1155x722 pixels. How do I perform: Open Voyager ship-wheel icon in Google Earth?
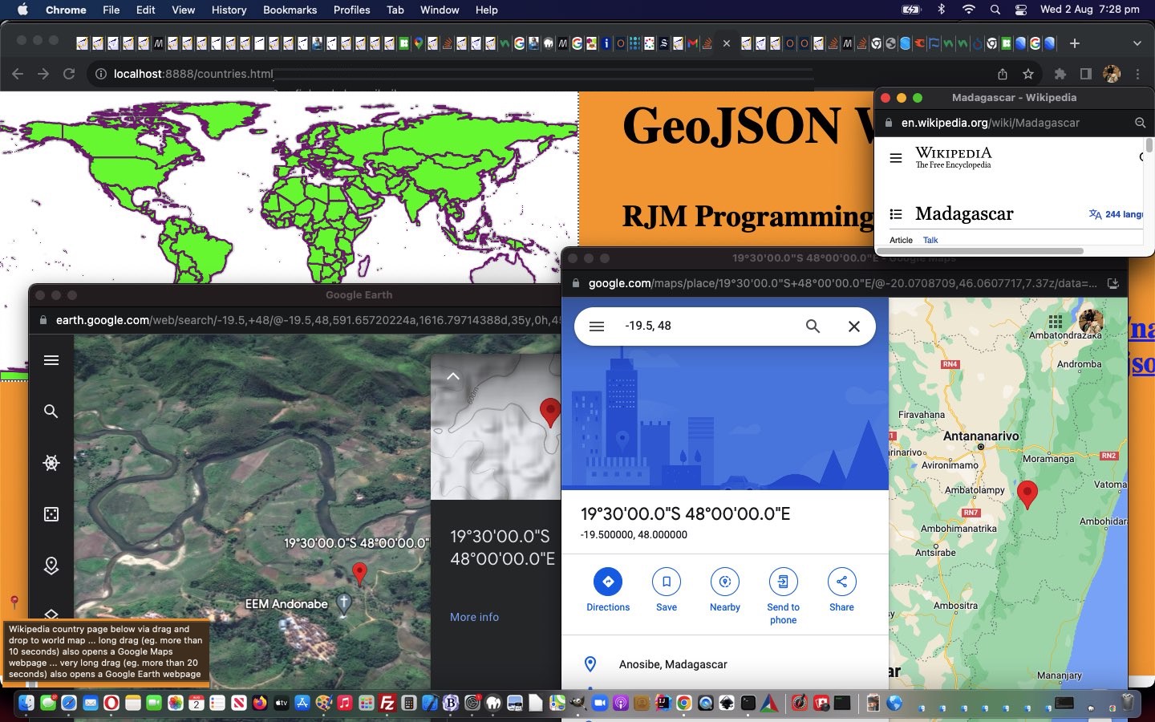coord(51,463)
